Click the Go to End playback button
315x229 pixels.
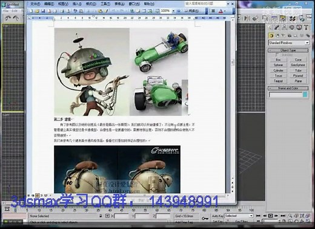pos(283,216)
